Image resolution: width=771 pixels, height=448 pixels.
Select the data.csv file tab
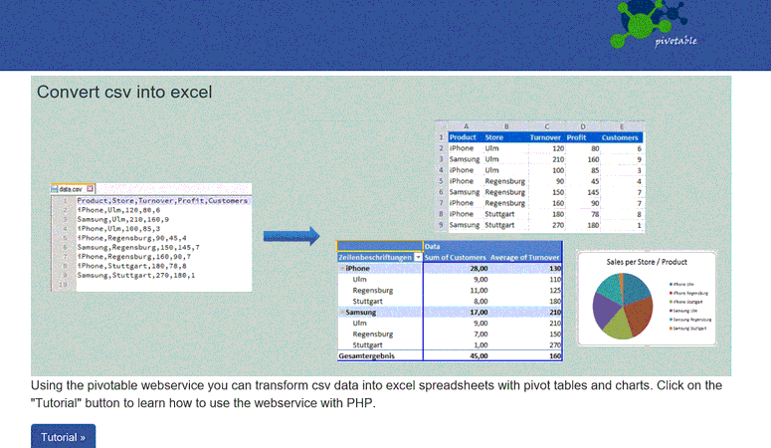tap(73, 188)
